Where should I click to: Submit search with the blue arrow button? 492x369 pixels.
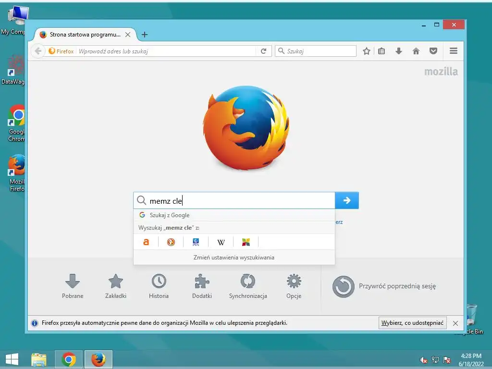347,200
